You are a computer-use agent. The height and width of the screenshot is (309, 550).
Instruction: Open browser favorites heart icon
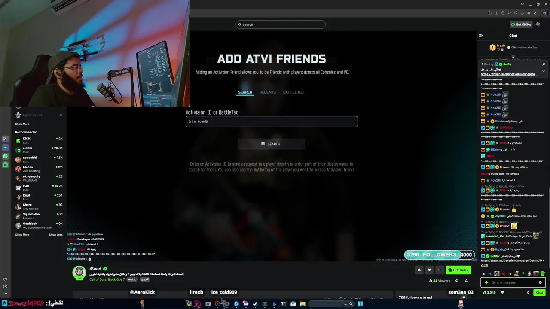pyautogui.click(x=516, y=13)
